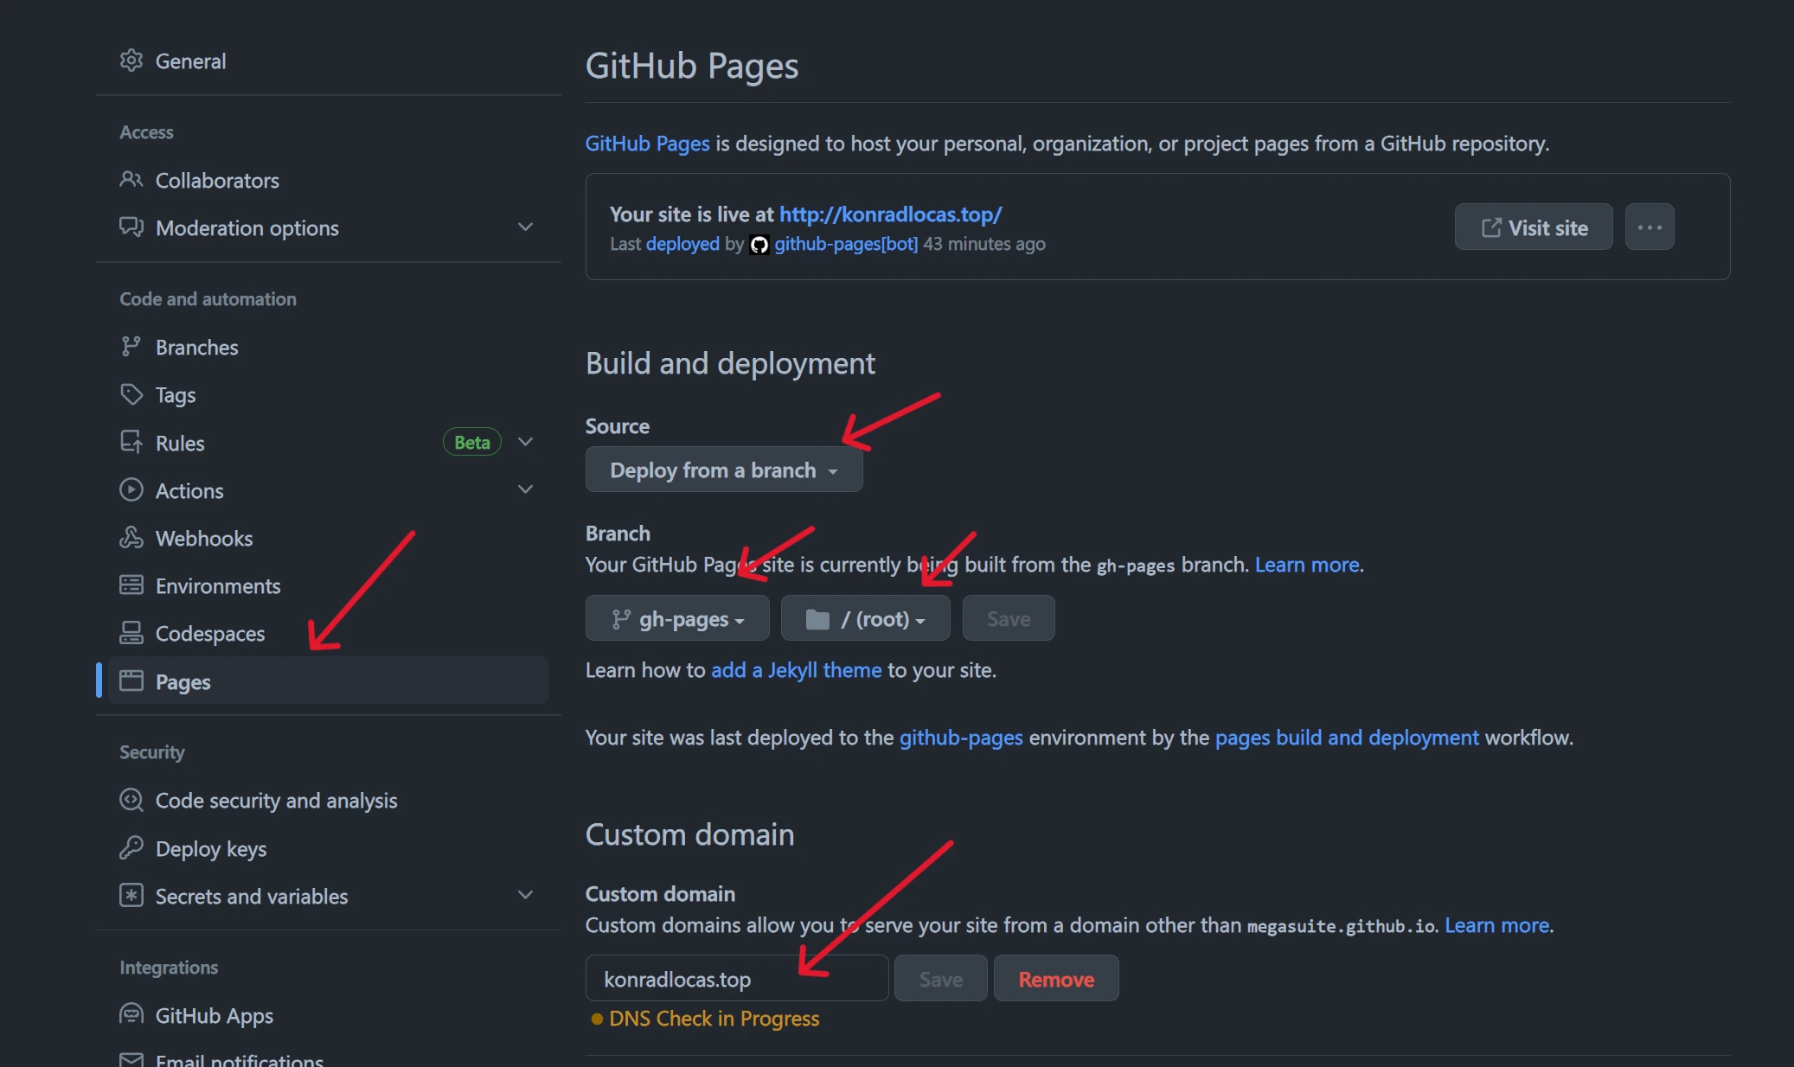
Task: Click the red Remove domain button
Action: click(1055, 979)
